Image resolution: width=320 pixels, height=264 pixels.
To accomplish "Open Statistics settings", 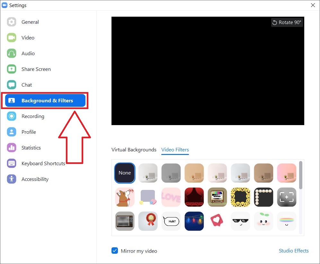I will click(31, 148).
